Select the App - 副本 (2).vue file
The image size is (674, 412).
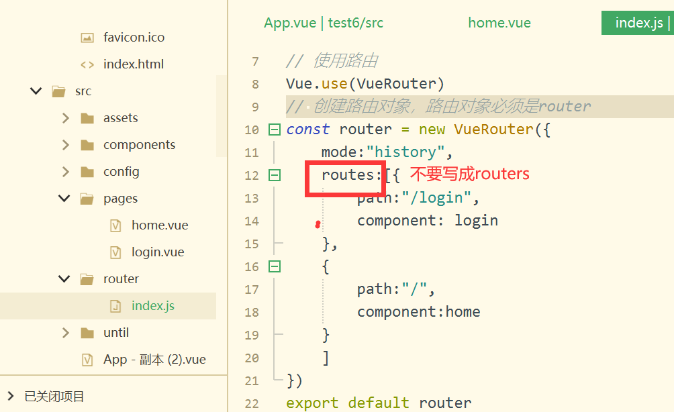(x=154, y=360)
